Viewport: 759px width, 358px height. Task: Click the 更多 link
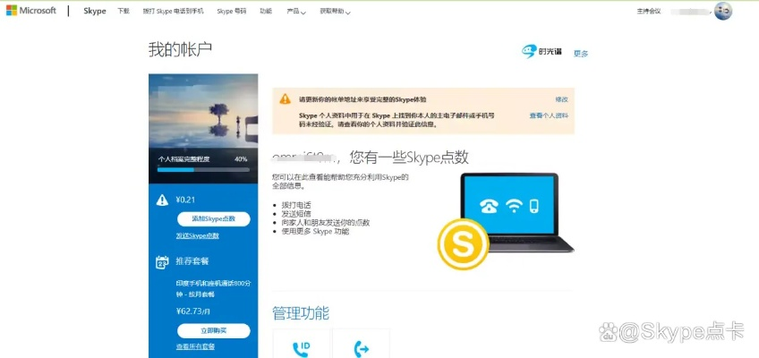581,54
